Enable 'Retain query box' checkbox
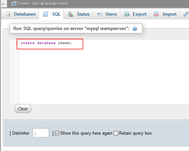189x151 pixels. point(116,133)
